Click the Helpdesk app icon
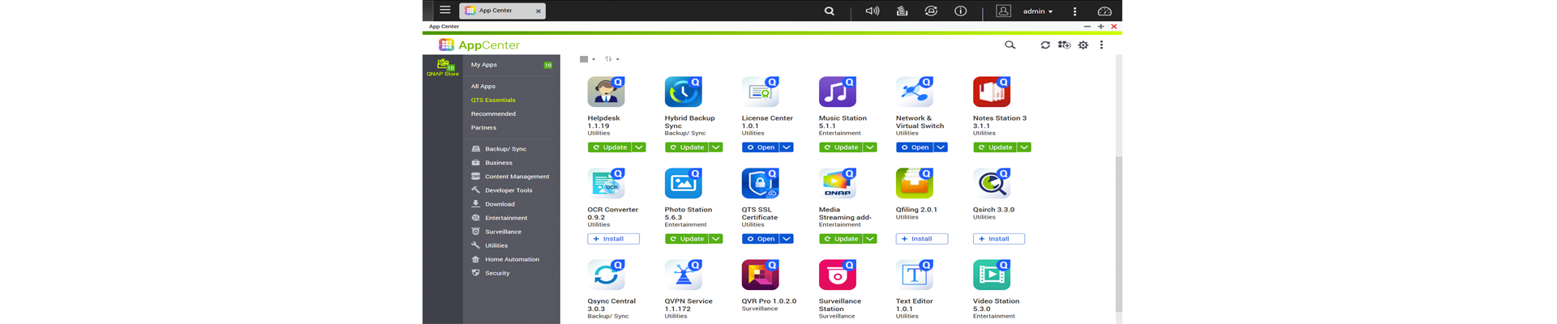Viewport: 1557px width, 324px height. [605, 92]
